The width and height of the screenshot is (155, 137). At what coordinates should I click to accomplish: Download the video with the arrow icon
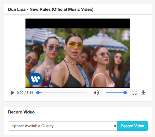(143, 93)
